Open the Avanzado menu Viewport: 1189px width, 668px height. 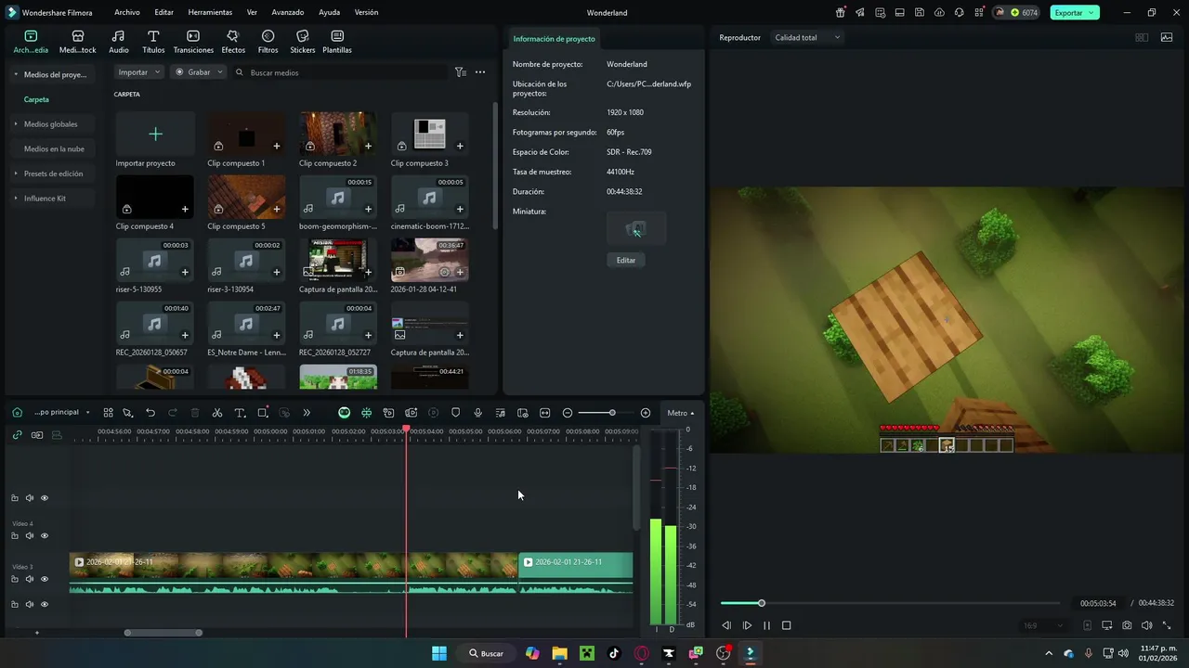point(288,12)
